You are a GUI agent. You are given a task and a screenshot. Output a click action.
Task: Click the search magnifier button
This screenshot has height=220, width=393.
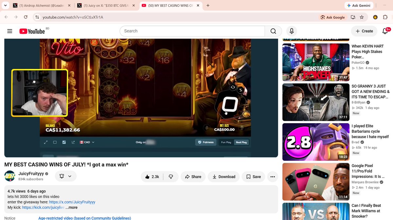273,31
